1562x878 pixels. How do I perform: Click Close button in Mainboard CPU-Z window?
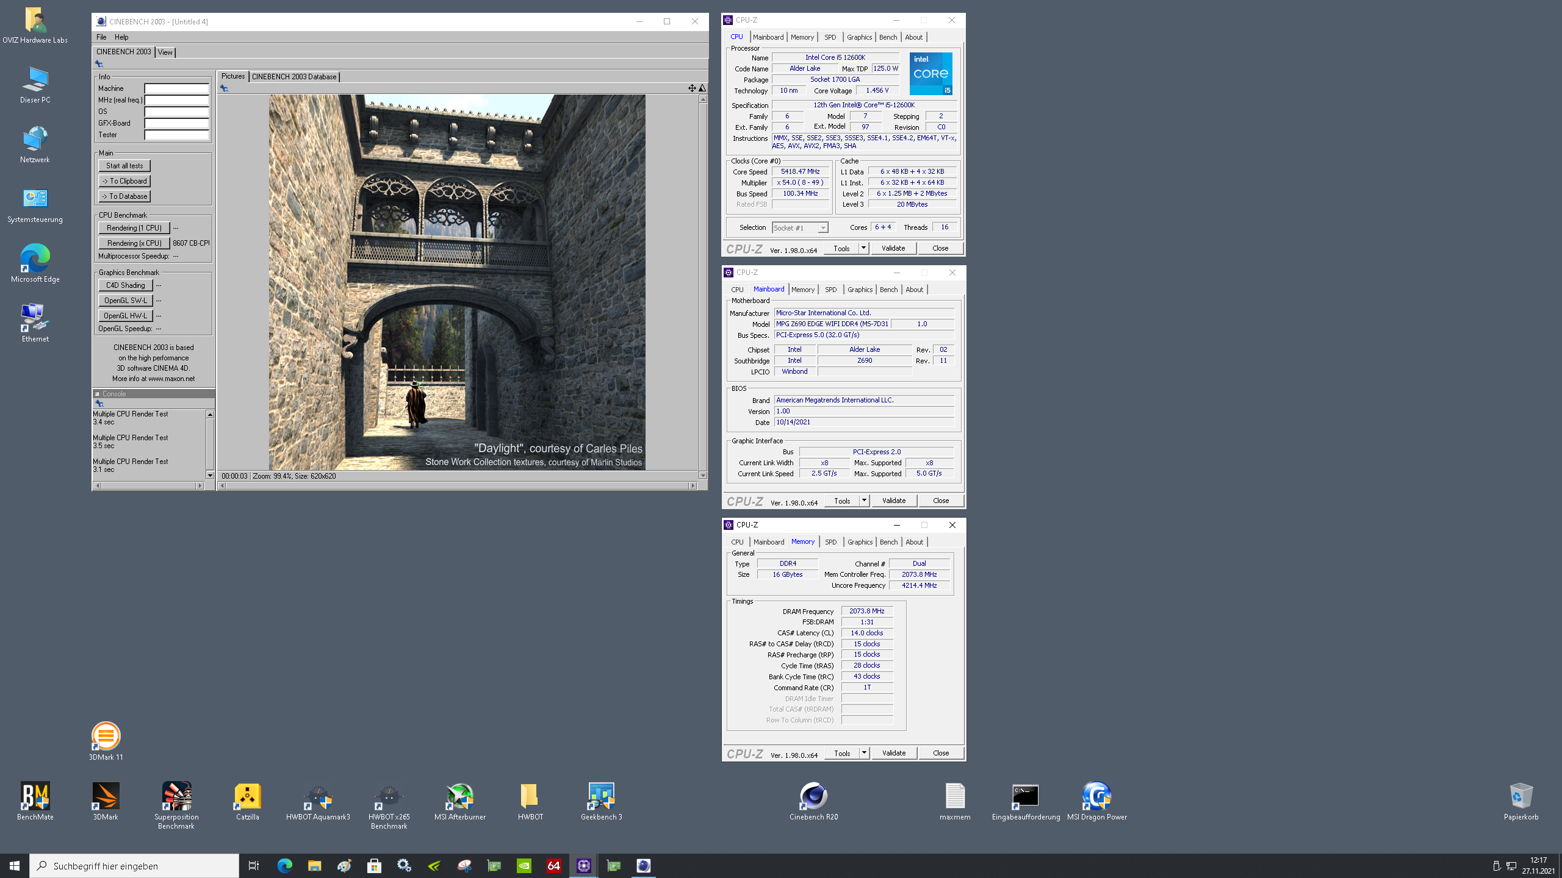(941, 501)
